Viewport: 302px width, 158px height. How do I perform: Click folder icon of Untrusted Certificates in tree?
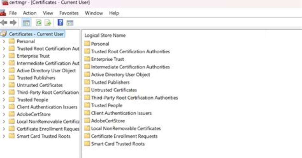[x=12, y=85]
